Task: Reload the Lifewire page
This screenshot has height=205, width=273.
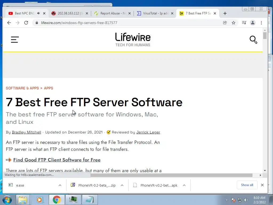Action: [x=26, y=23]
